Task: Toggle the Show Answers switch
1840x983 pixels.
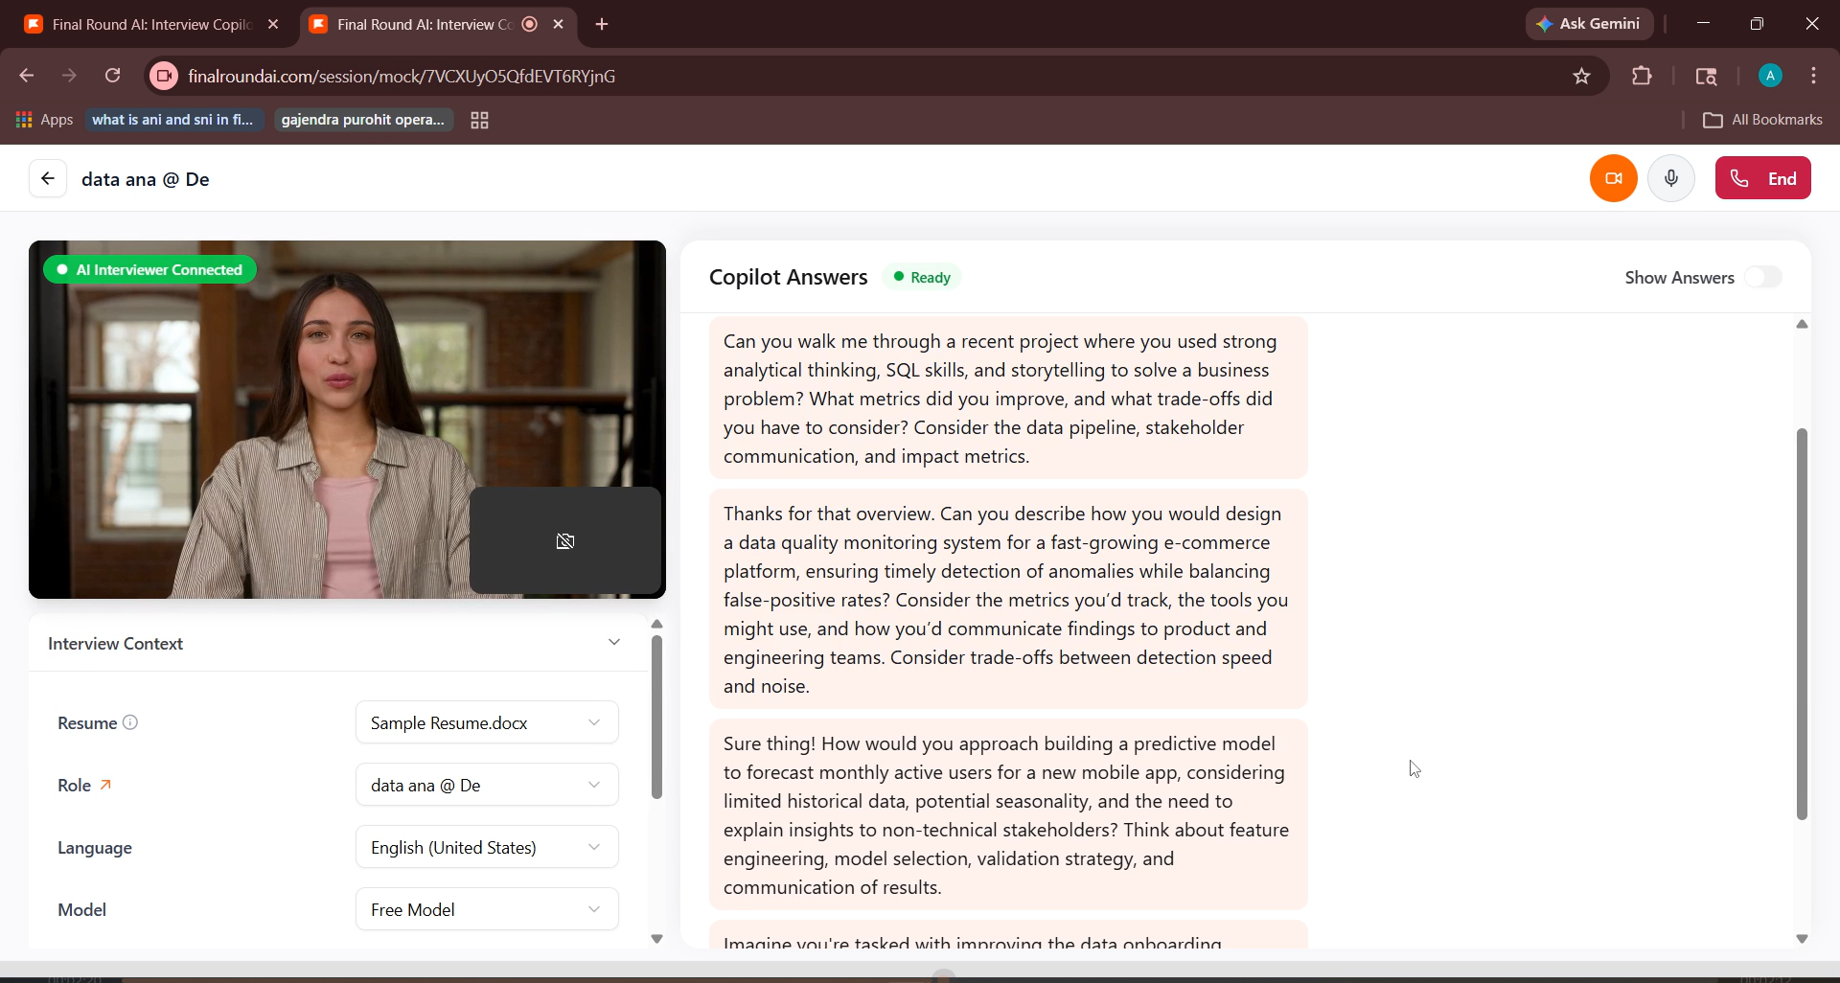Action: click(x=1762, y=277)
